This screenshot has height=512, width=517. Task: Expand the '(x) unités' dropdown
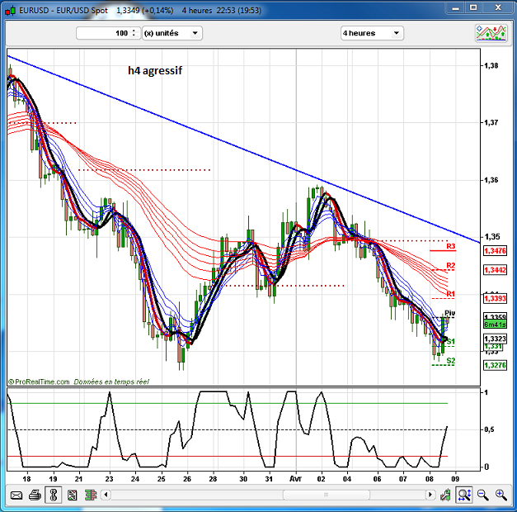[172, 33]
